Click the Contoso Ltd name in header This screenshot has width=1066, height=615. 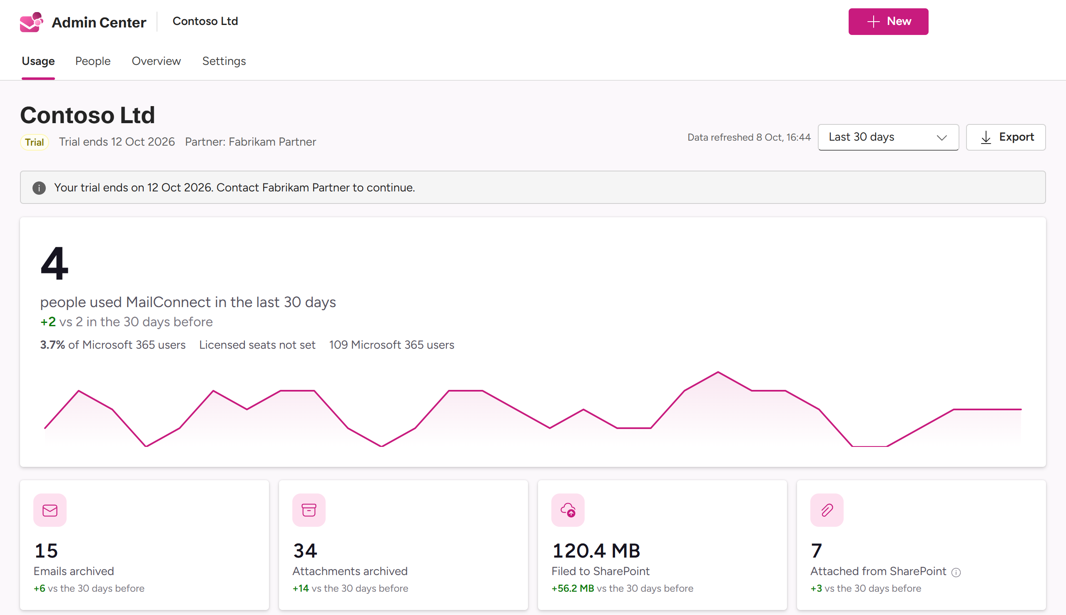pyautogui.click(x=205, y=21)
